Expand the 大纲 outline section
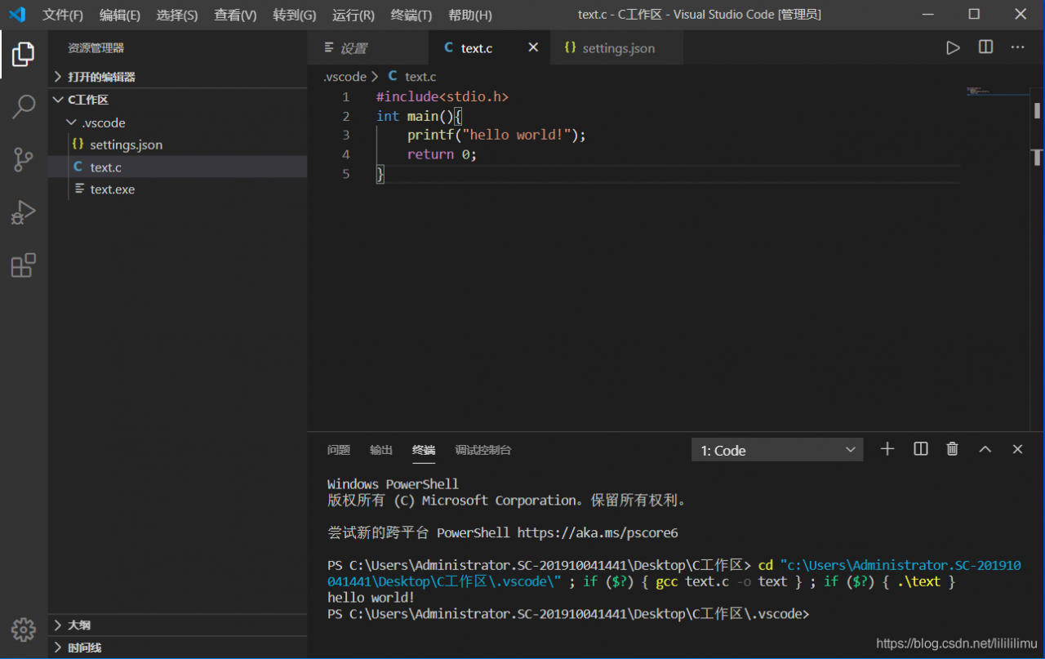 [x=79, y=625]
